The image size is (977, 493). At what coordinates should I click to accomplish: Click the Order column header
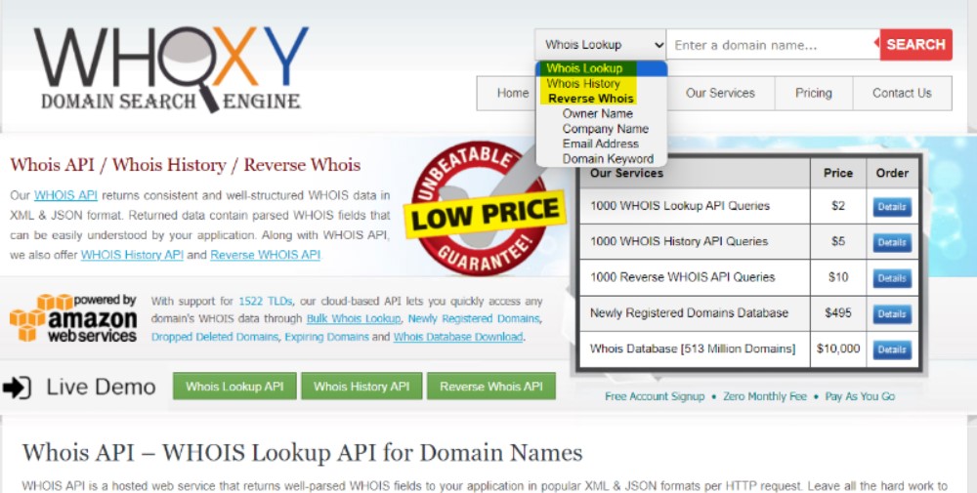pos(892,173)
